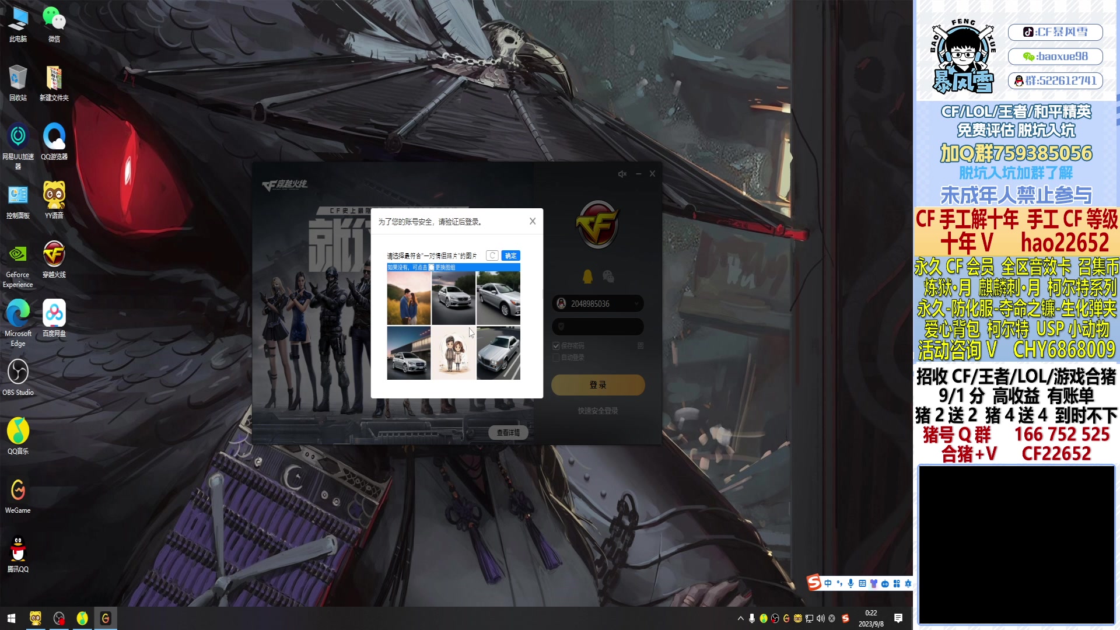Launch 穿越火线 from the desktop
The width and height of the screenshot is (1120, 630).
point(54,260)
